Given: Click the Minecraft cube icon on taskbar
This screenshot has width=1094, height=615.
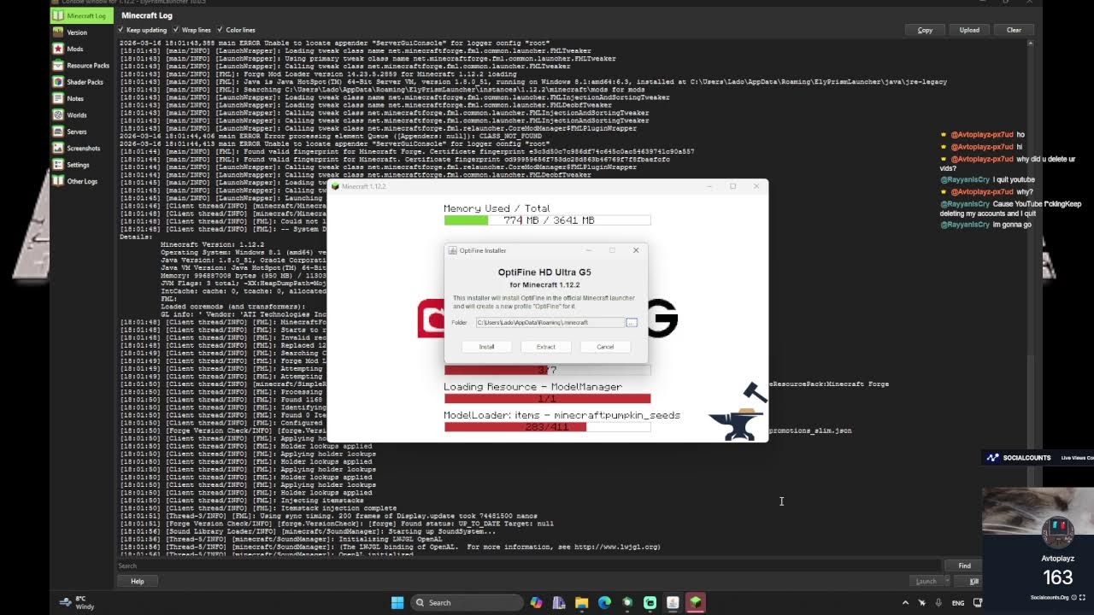Looking at the screenshot, I should (x=696, y=602).
